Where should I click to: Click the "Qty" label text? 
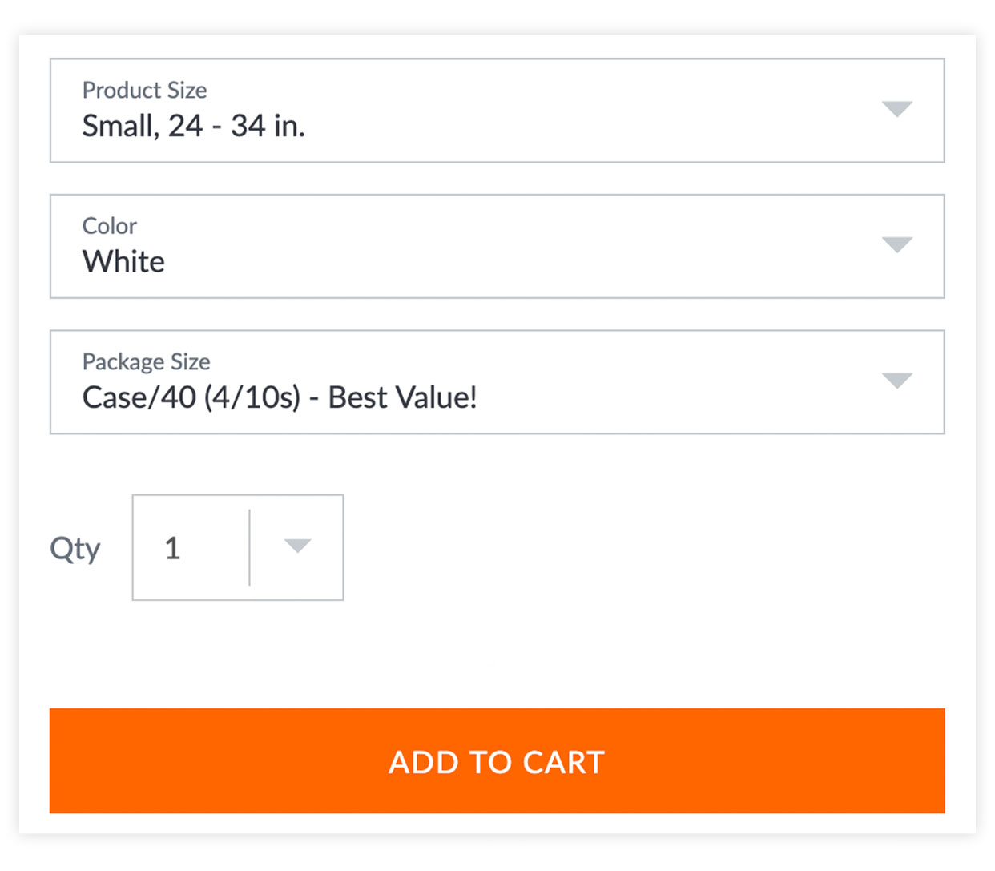pos(75,549)
